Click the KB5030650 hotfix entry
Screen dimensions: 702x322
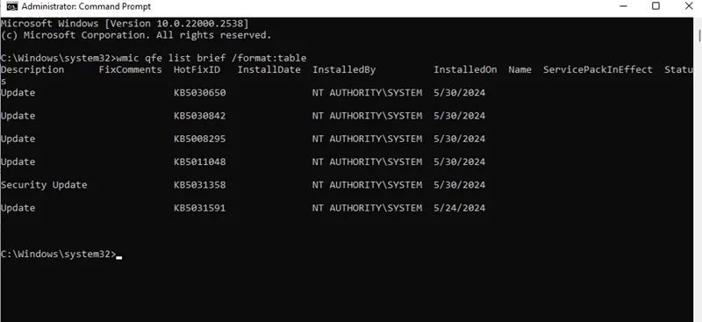[x=200, y=93]
